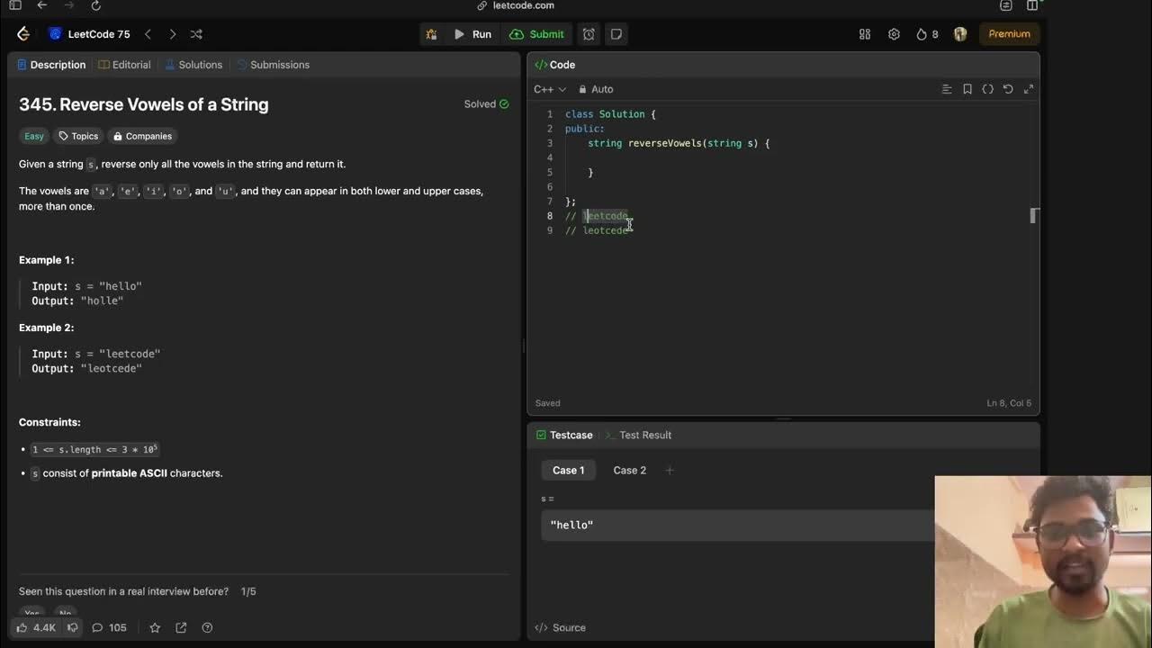Click the Run code button
This screenshot has height=648, width=1152.
pyautogui.click(x=472, y=34)
